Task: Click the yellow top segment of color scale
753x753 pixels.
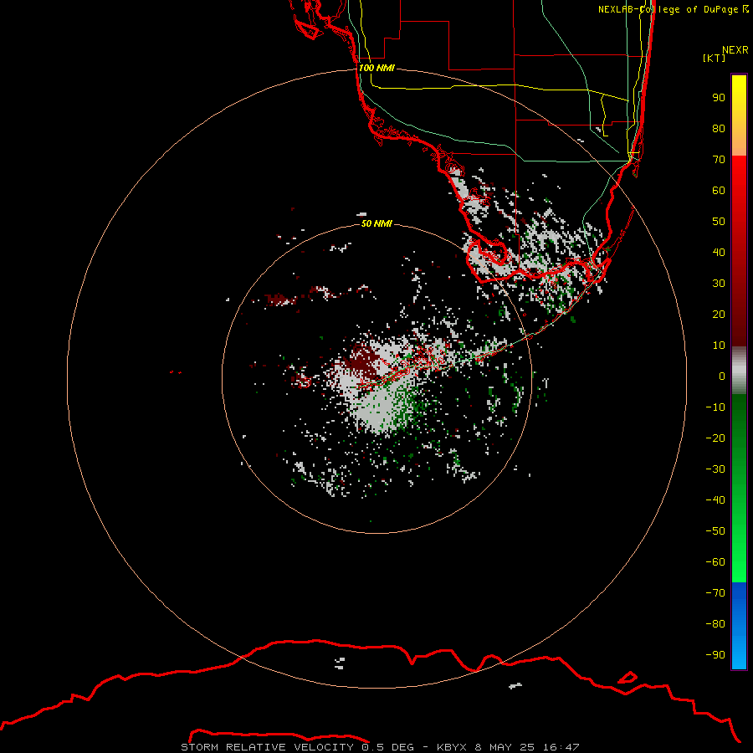Action: [x=739, y=115]
